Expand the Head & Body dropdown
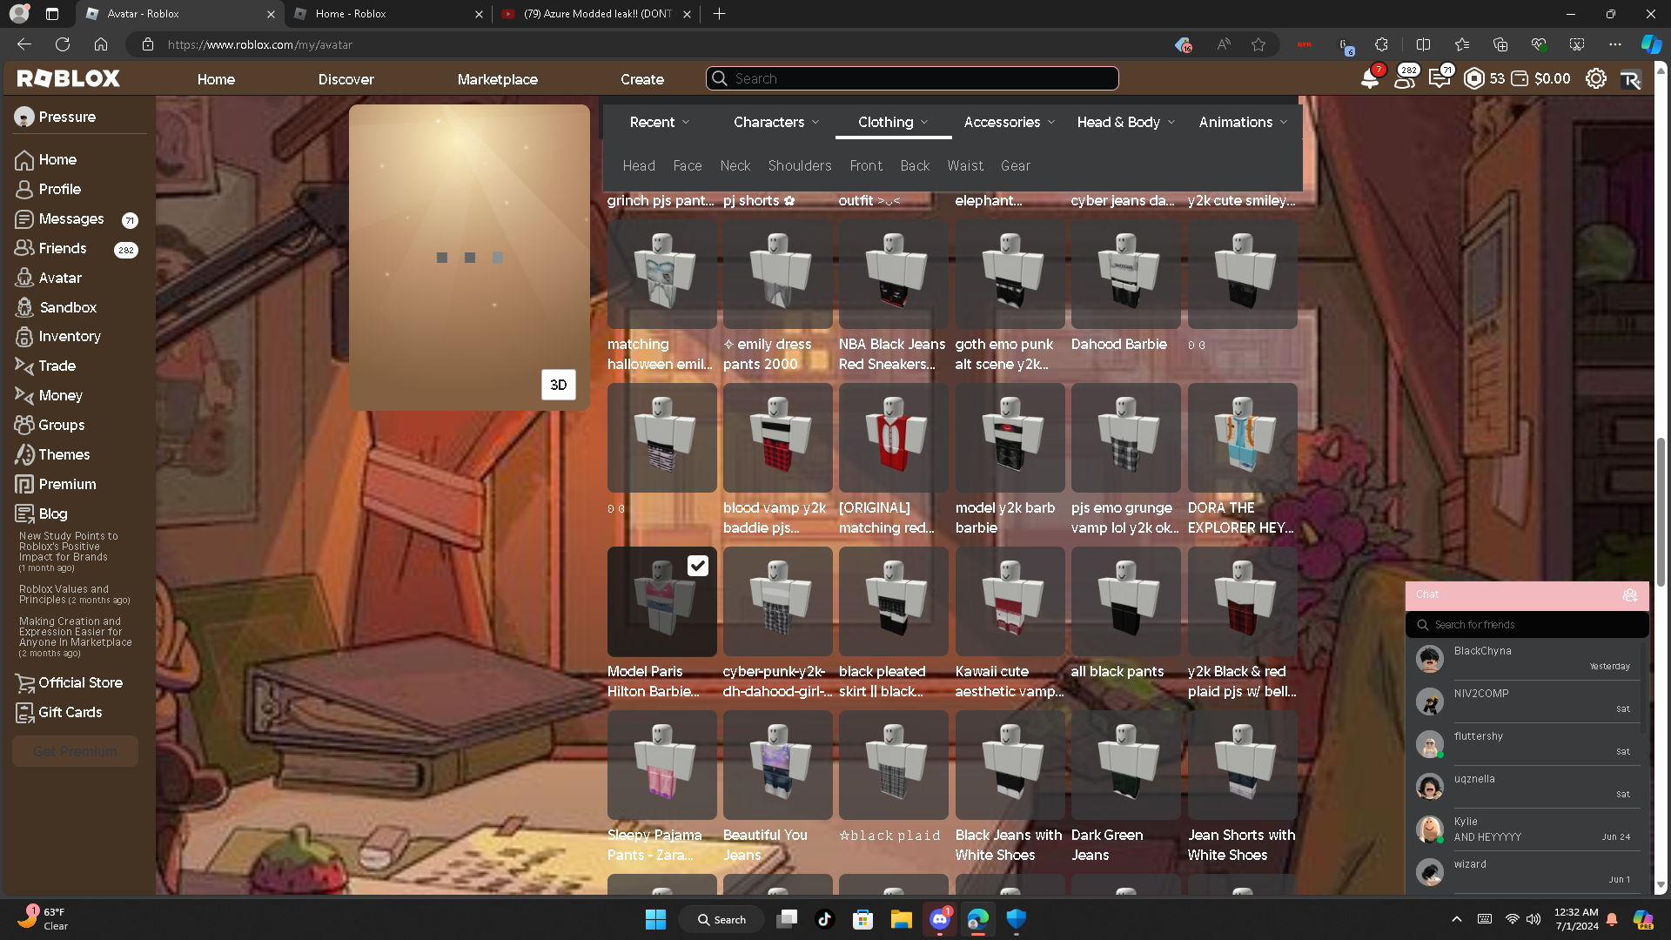Image resolution: width=1671 pixels, height=940 pixels. 1126,122
